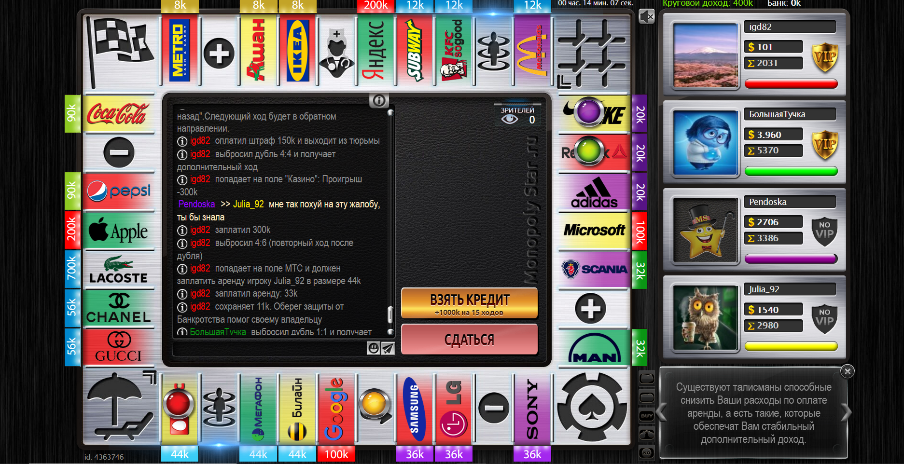Click the Мегафон property cell
Screen dimensions: 904x464
(258, 409)
